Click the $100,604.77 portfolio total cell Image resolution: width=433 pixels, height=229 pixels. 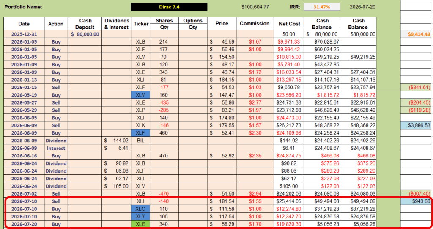(x=255, y=7)
